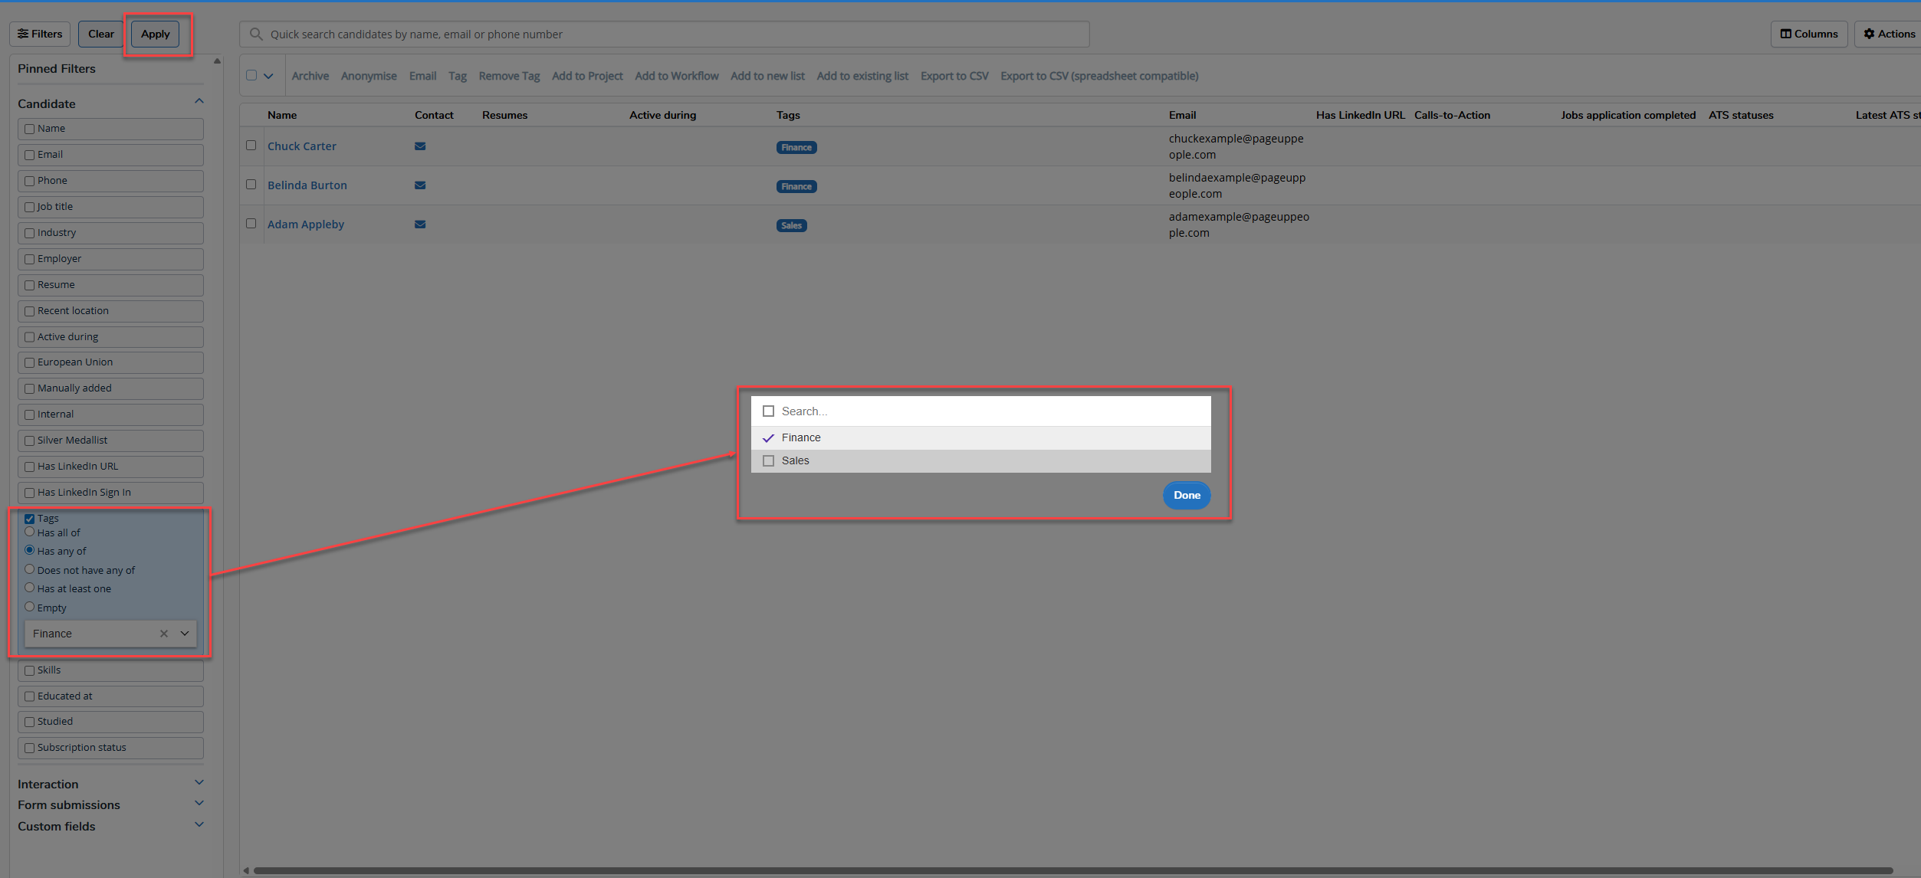Image resolution: width=1921 pixels, height=878 pixels.
Task: Enable the Recent location filter
Action: [30, 311]
